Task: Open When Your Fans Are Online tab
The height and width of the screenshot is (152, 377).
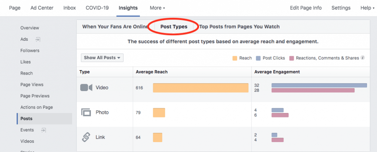Action: (115, 26)
